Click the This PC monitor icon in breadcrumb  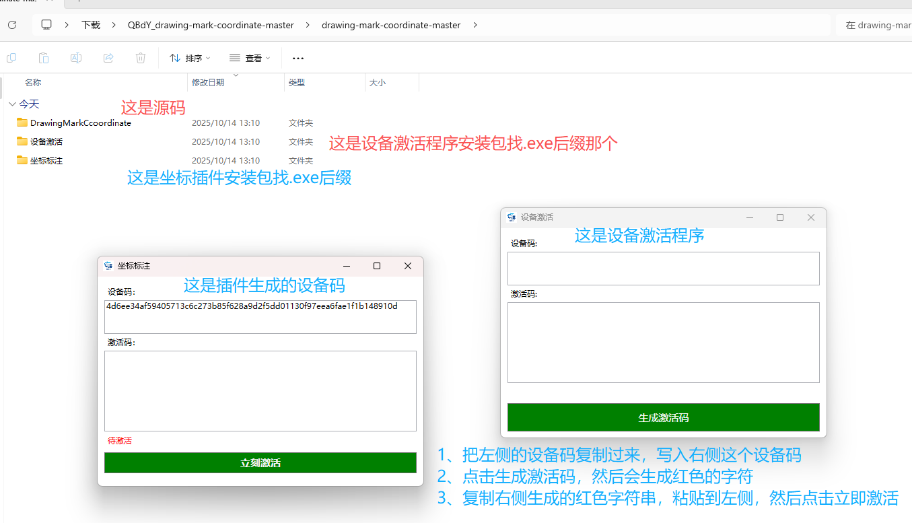click(x=46, y=25)
